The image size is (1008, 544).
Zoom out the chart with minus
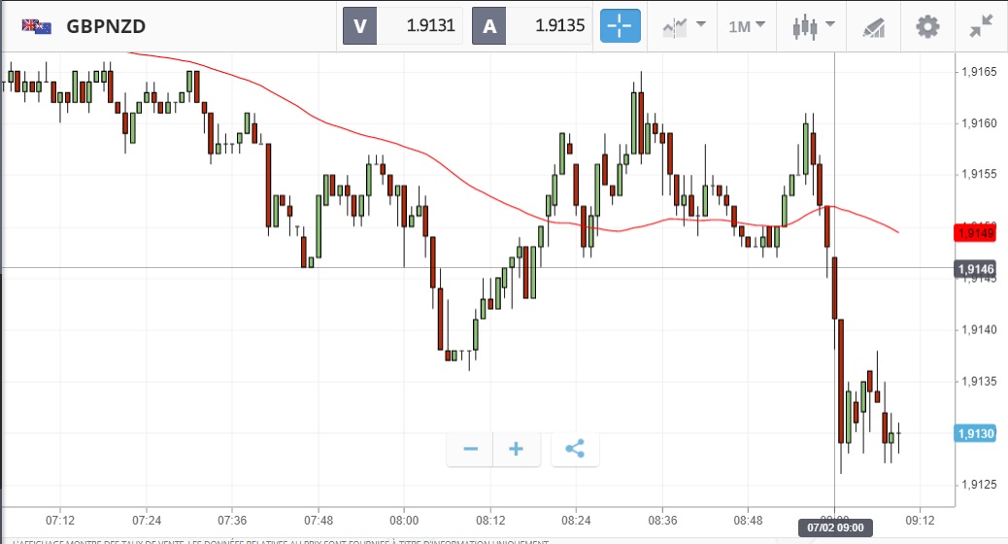pos(471,449)
